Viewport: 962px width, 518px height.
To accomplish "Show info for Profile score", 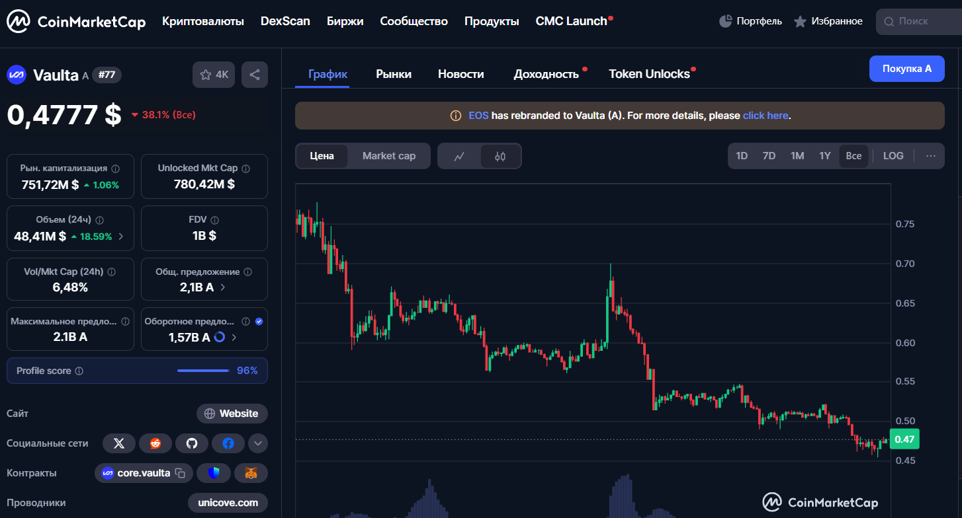I will pyautogui.click(x=79, y=371).
